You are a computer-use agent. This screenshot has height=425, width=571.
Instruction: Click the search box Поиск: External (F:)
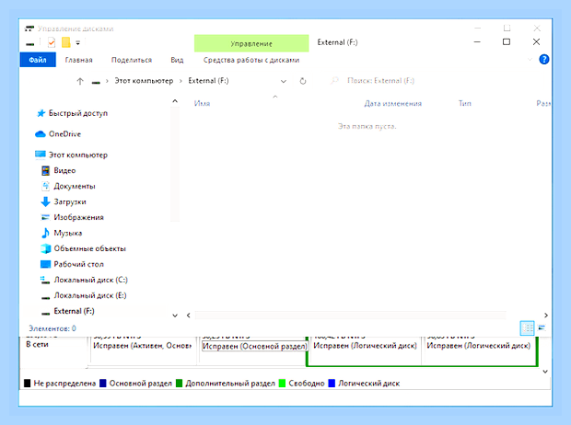[380, 81]
